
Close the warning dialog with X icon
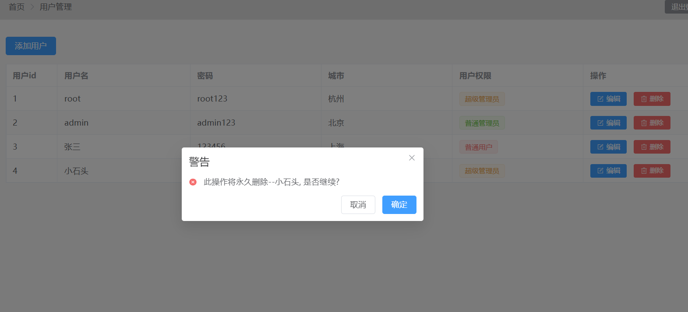click(412, 158)
